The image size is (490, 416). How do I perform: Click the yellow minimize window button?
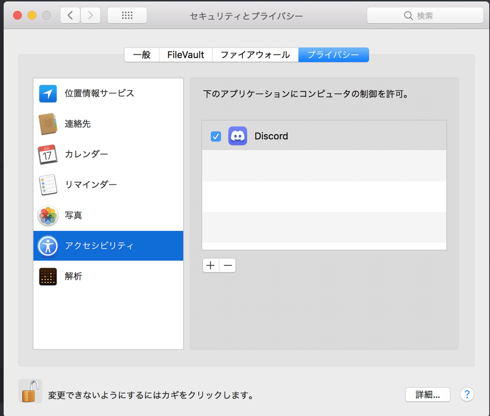32,15
